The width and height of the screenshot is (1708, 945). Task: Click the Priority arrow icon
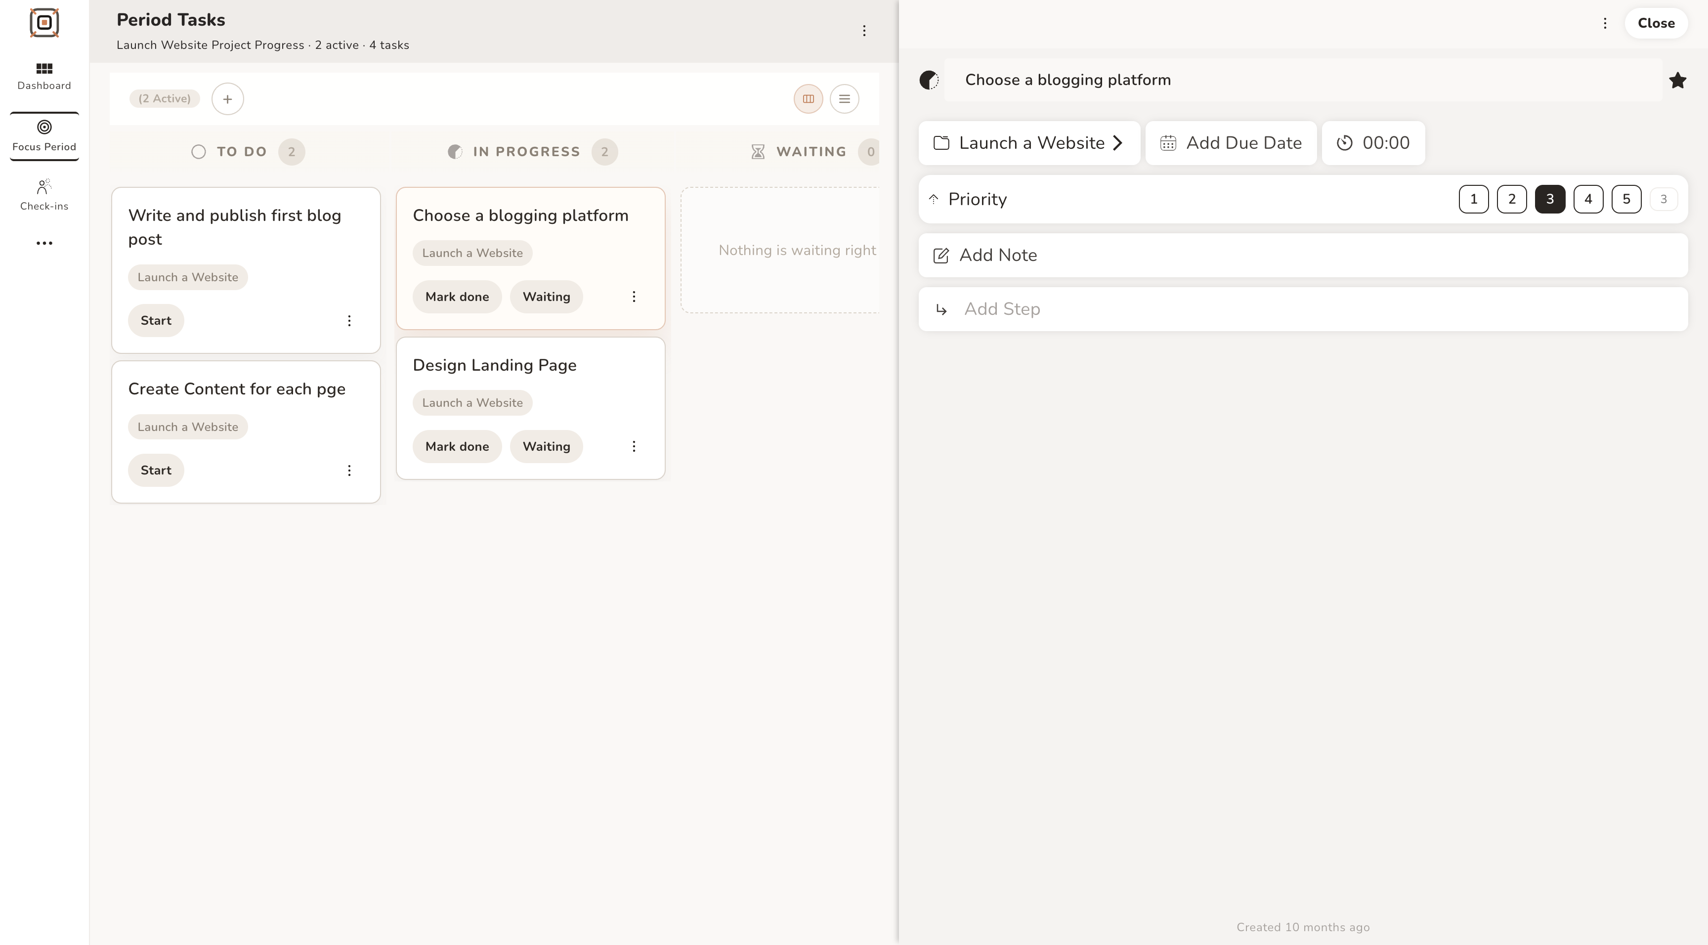tap(934, 199)
